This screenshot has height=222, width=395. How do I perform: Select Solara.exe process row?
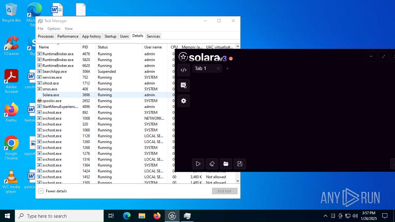(106, 95)
